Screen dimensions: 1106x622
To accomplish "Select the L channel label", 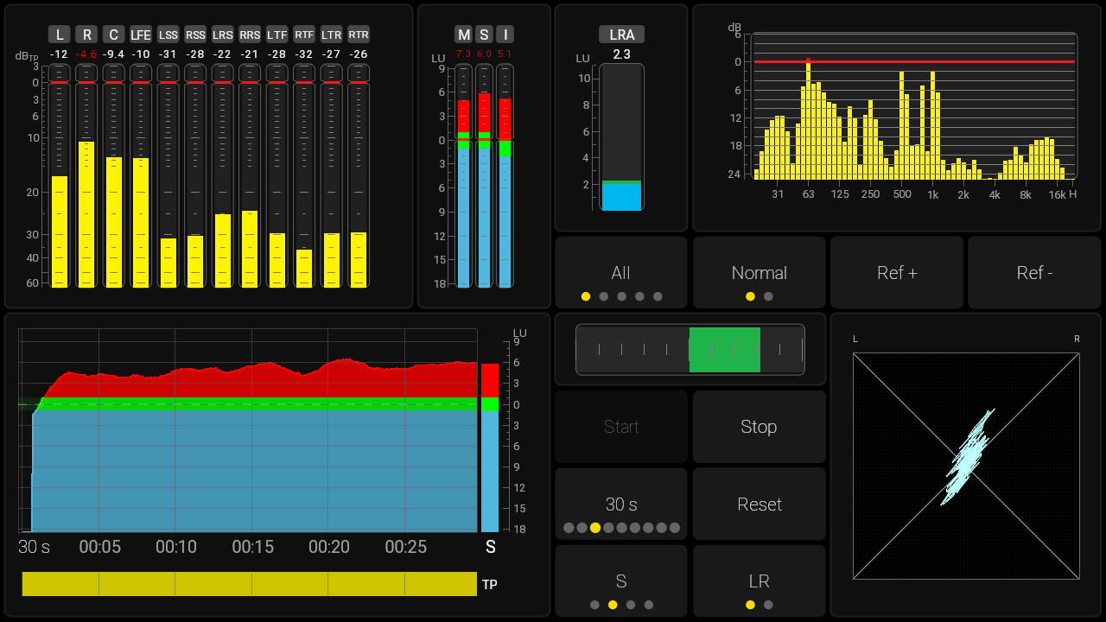I will (59, 35).
